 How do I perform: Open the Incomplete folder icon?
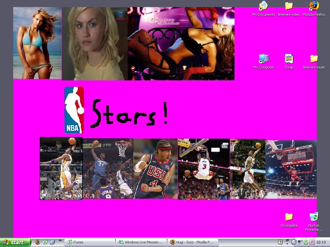(289, 220)
